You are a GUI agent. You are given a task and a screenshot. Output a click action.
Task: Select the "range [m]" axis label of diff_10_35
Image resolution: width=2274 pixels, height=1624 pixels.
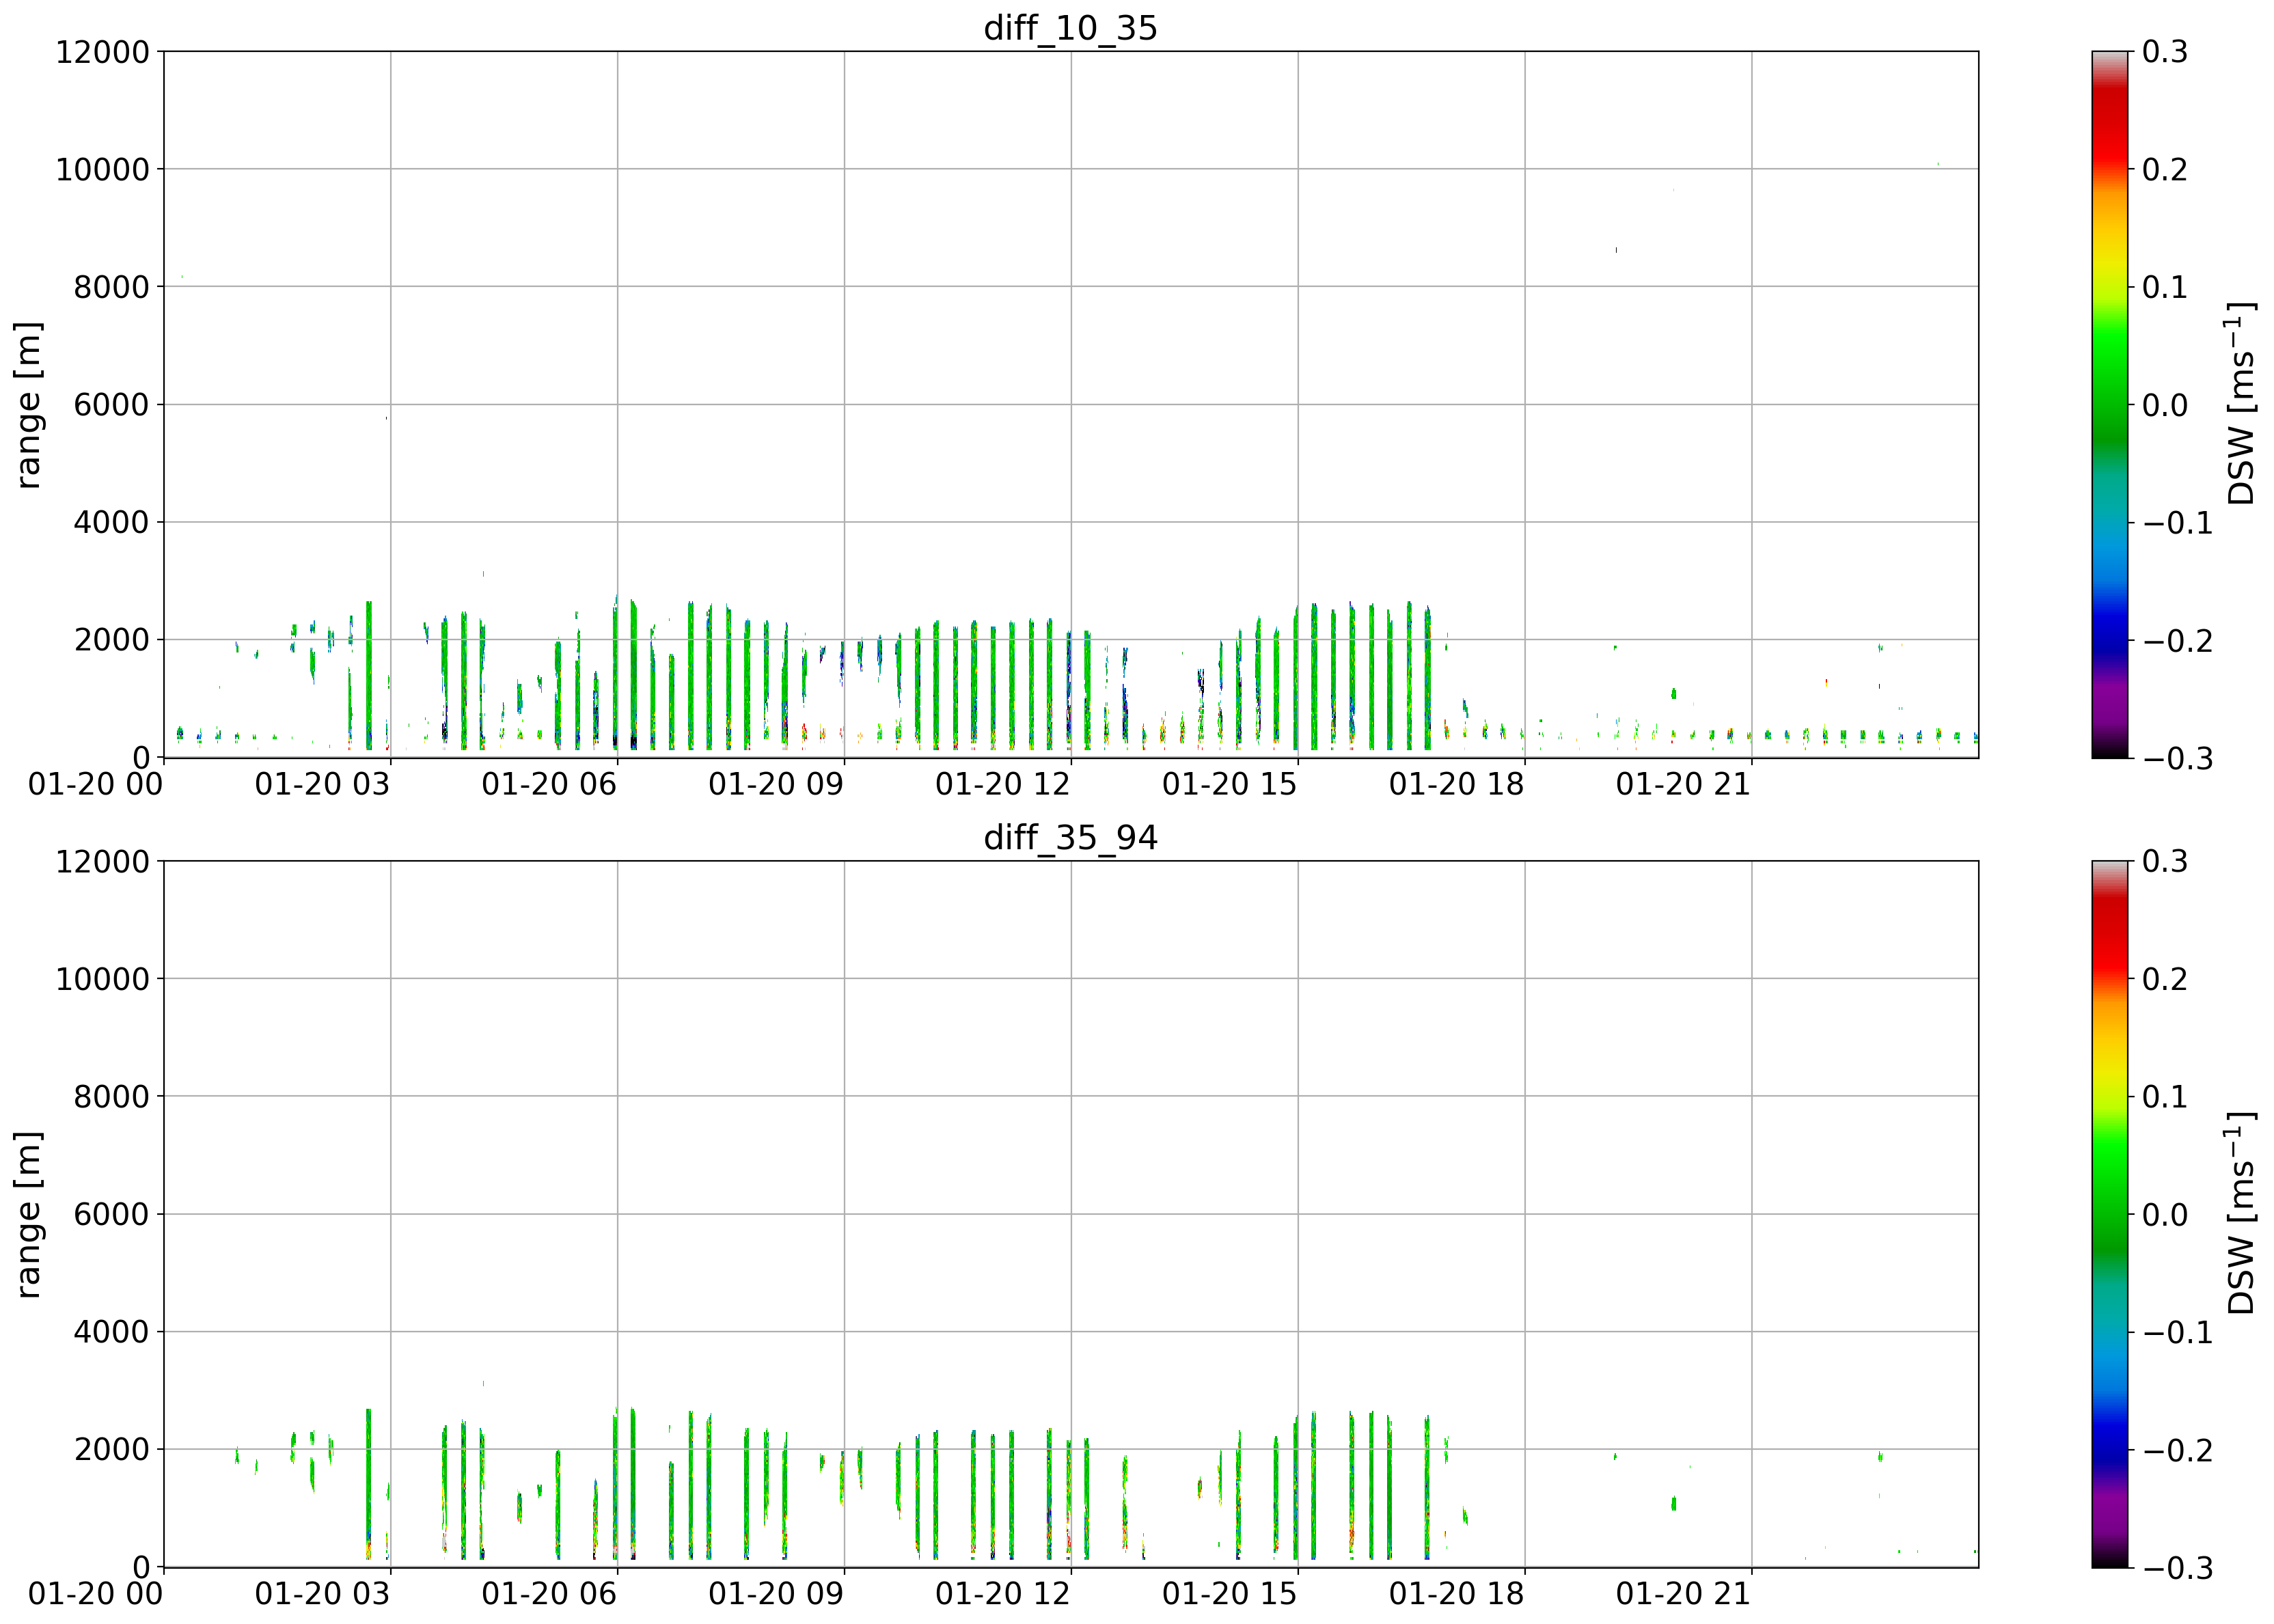click(29, 405)
